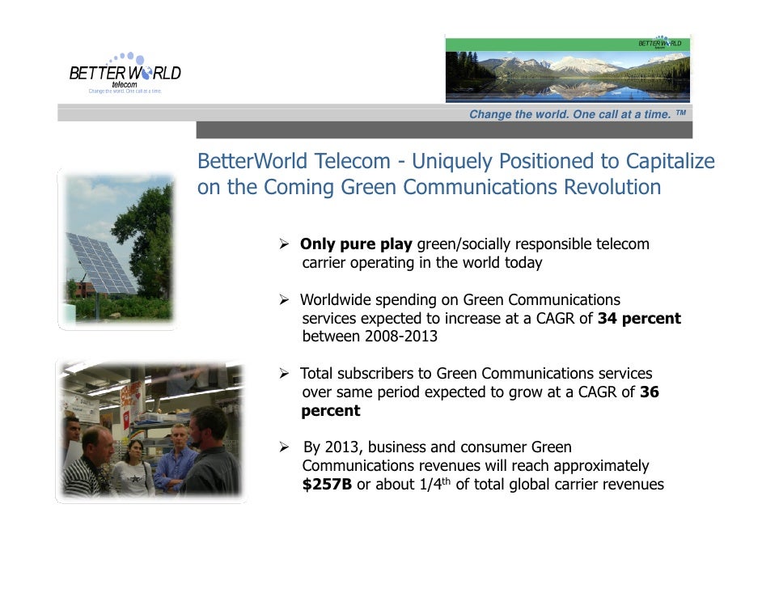The image size is (762, 589).
Task: Click the arrow bullet before 'Worldwide spending'
Action: point(284,300)
